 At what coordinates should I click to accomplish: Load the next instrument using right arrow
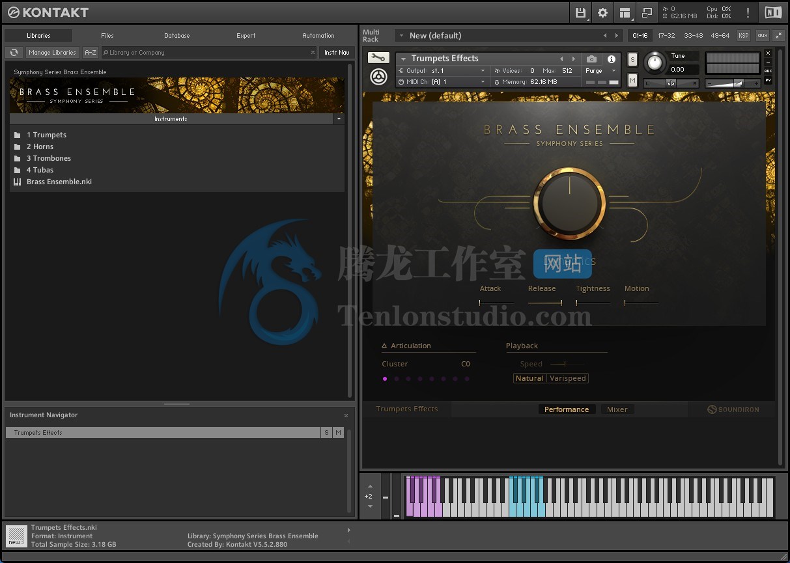[573, 59]
